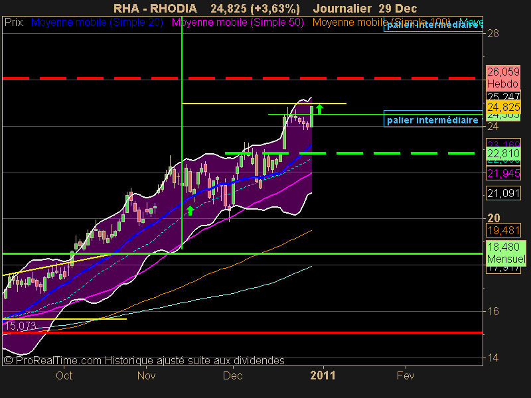531x398 pixels.
Task: Click the orange 19,481 price label
Action: 503,230
